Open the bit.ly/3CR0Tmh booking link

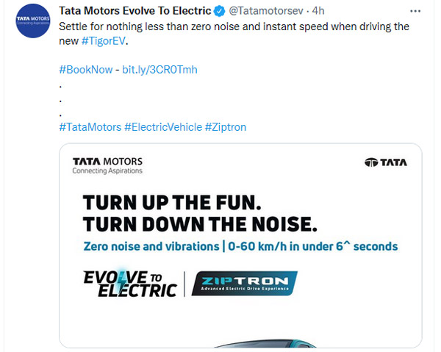[159, 69]
